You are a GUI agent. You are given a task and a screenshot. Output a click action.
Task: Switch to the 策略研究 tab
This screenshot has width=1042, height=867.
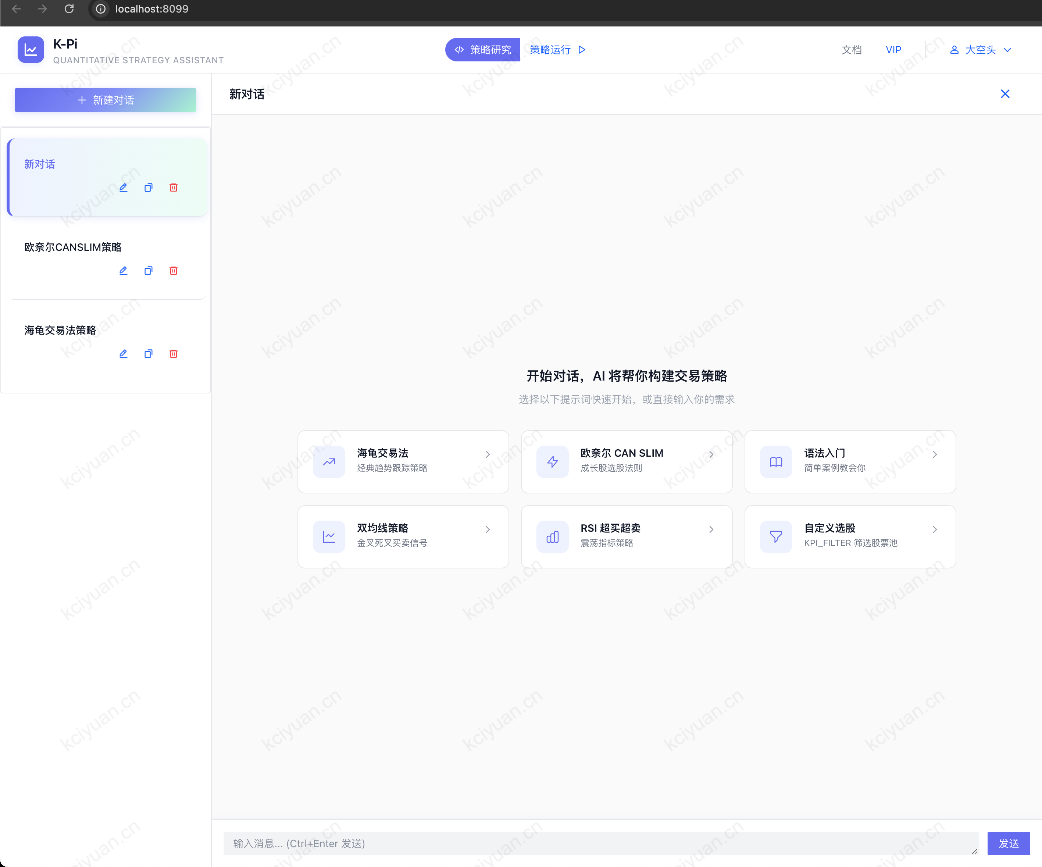[482, 50]
